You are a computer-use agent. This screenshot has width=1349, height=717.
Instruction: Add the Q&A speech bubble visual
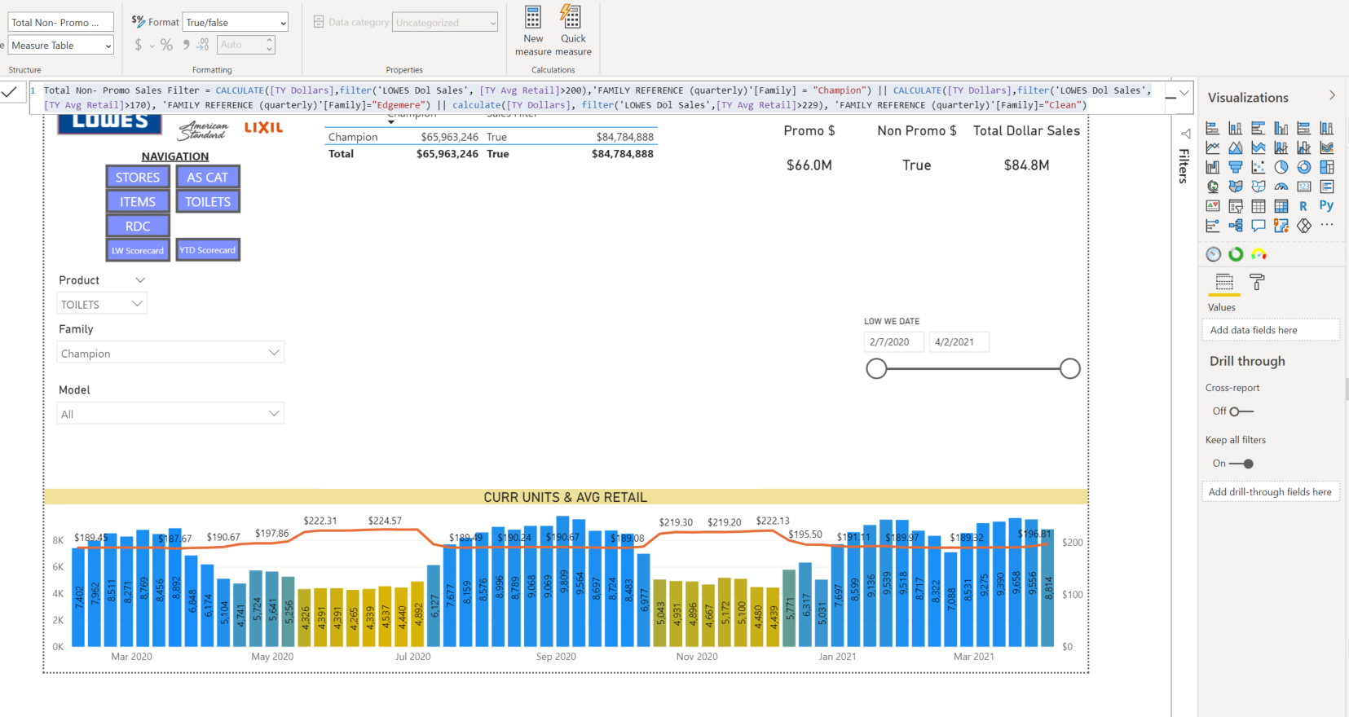click(1259, 226)
